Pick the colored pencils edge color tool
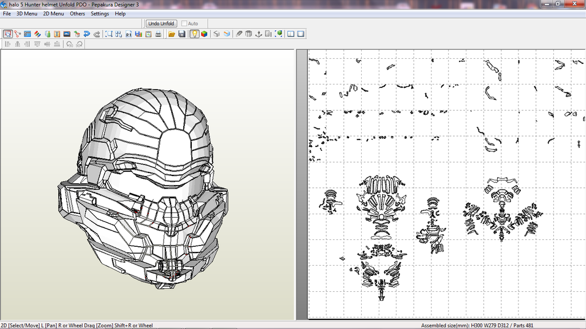Image resolution: width=586 pixels, height=329 pixels. click(37, 34)
